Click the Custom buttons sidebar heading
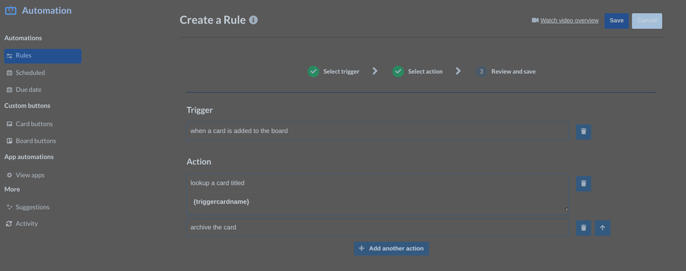 click(27, 106)
